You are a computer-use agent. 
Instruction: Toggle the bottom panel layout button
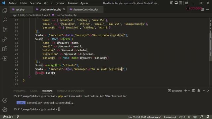point(176,3)
